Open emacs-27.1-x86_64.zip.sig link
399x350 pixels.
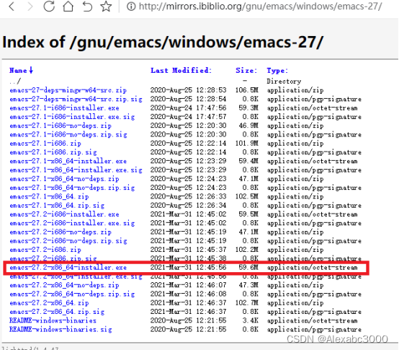point(57,206)
